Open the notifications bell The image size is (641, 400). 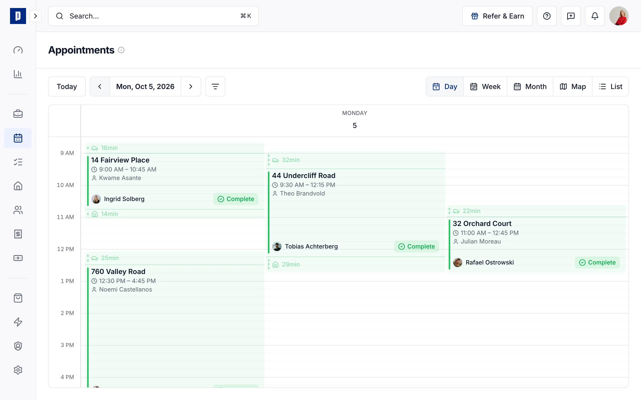coord(595,16)
